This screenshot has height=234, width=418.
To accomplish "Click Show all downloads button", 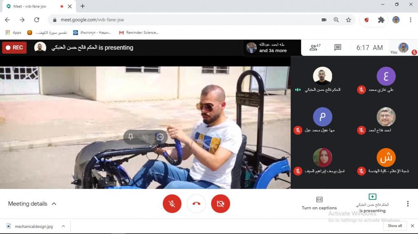I will pyautogui.click(x=395, y=226).
